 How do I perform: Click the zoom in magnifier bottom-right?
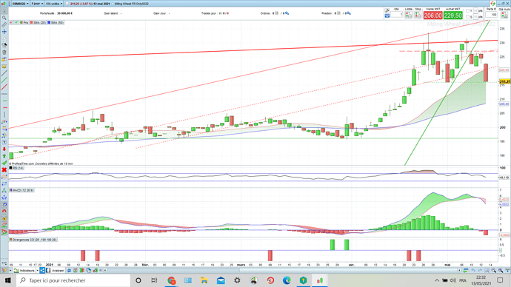pyautogui.click(x=501, y=271)
